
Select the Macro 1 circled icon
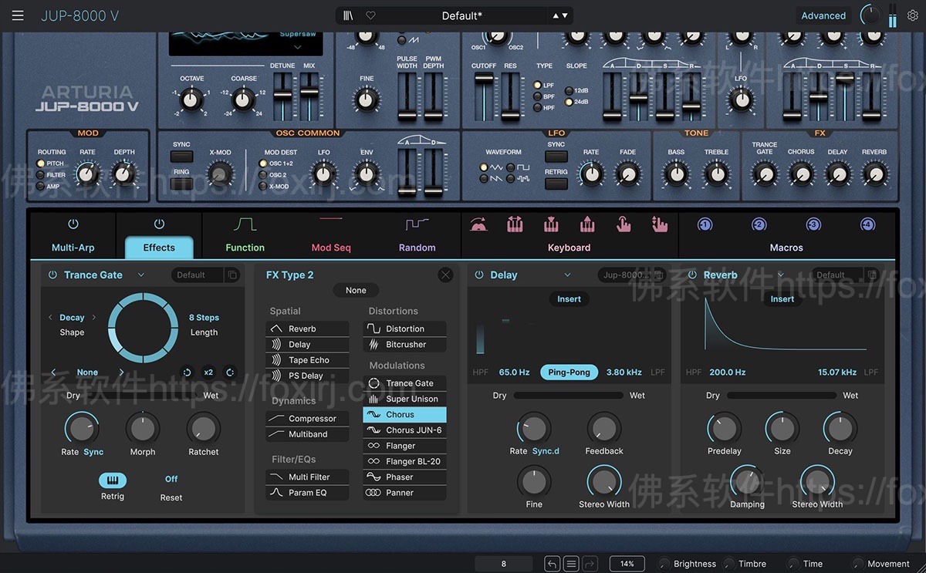click(x=705, y=224)
